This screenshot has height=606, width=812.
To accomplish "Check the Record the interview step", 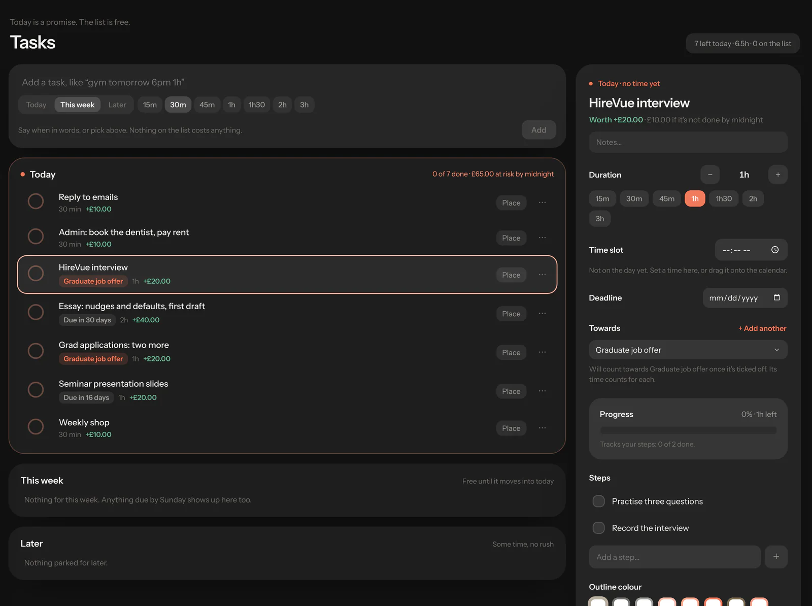I will coord(599,528).
